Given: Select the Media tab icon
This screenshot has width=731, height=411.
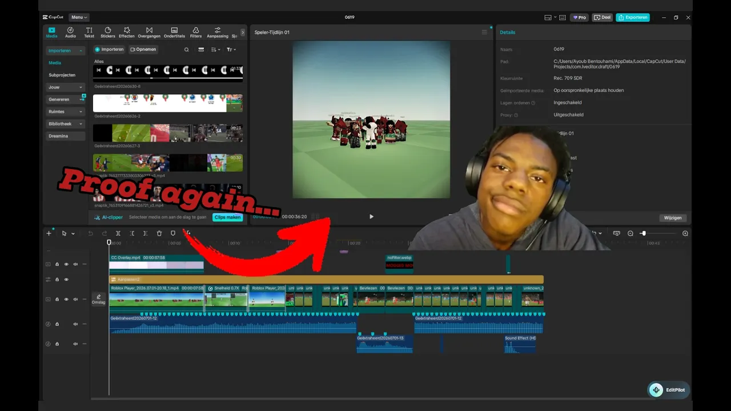Looking at the screenshot, I should 52,33.
